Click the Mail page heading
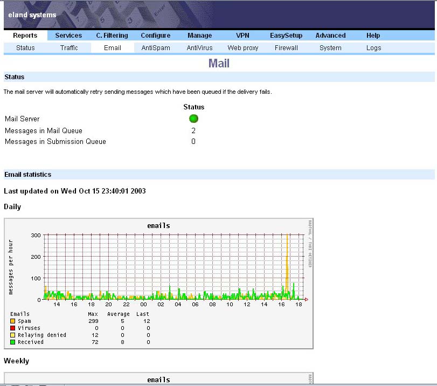The width and height of the screenshot is (437, 386). pyautogui.click(x=219, y=63)
